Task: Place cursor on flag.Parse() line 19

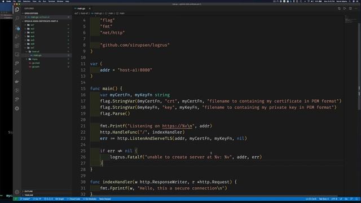Action: (115, 113)
